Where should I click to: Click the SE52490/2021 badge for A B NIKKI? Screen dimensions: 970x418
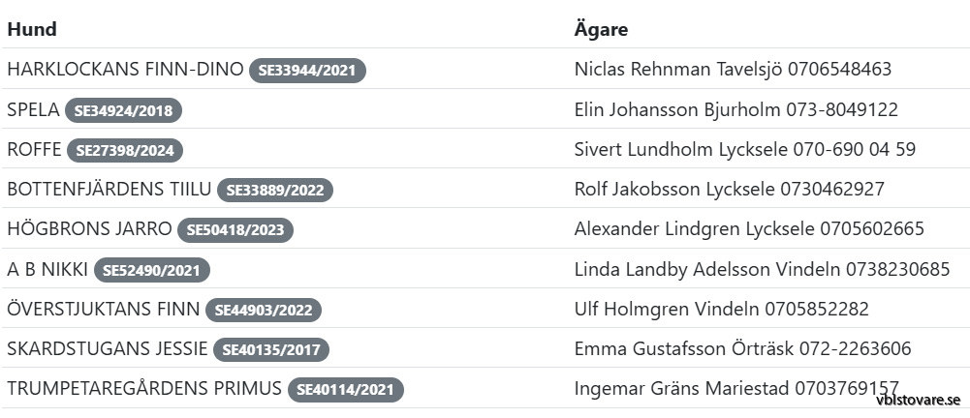pyautogui.click(x=152, y=270)
